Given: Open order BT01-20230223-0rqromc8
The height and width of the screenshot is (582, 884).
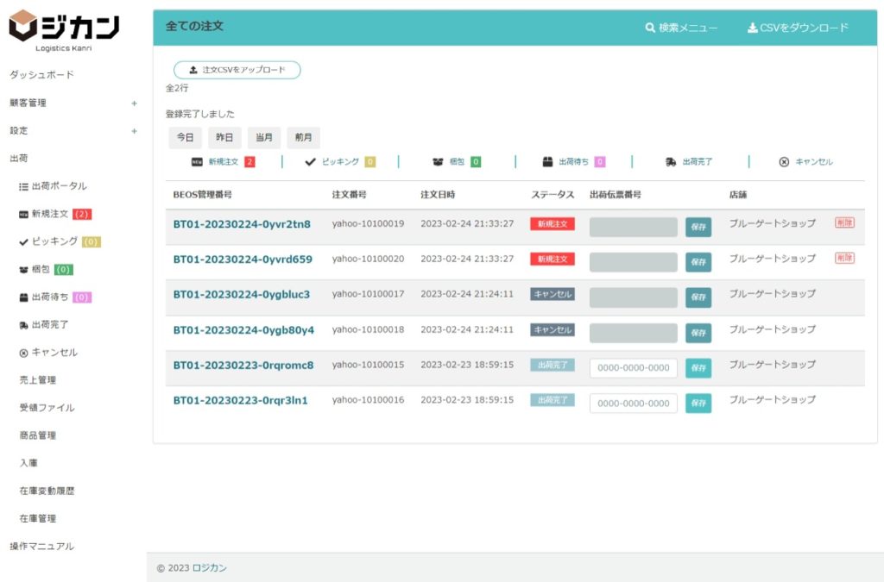Looking at the screenshot, I should [243, 365].
